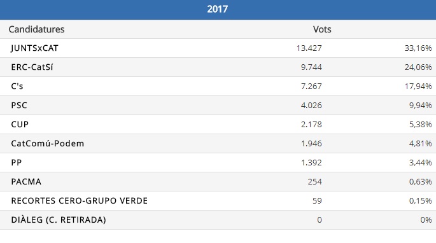Select the Vots column header

click(322, 29)
